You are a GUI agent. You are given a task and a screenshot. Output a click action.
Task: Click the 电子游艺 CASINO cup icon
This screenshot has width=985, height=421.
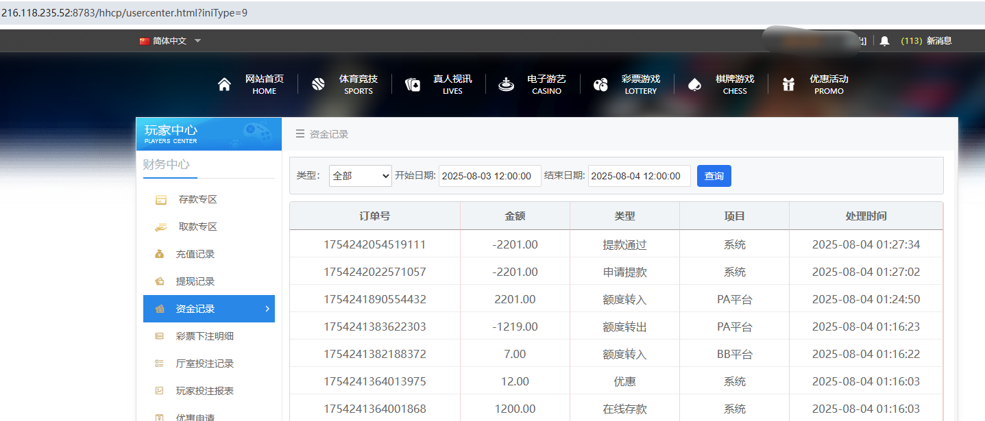coord(506,84)
